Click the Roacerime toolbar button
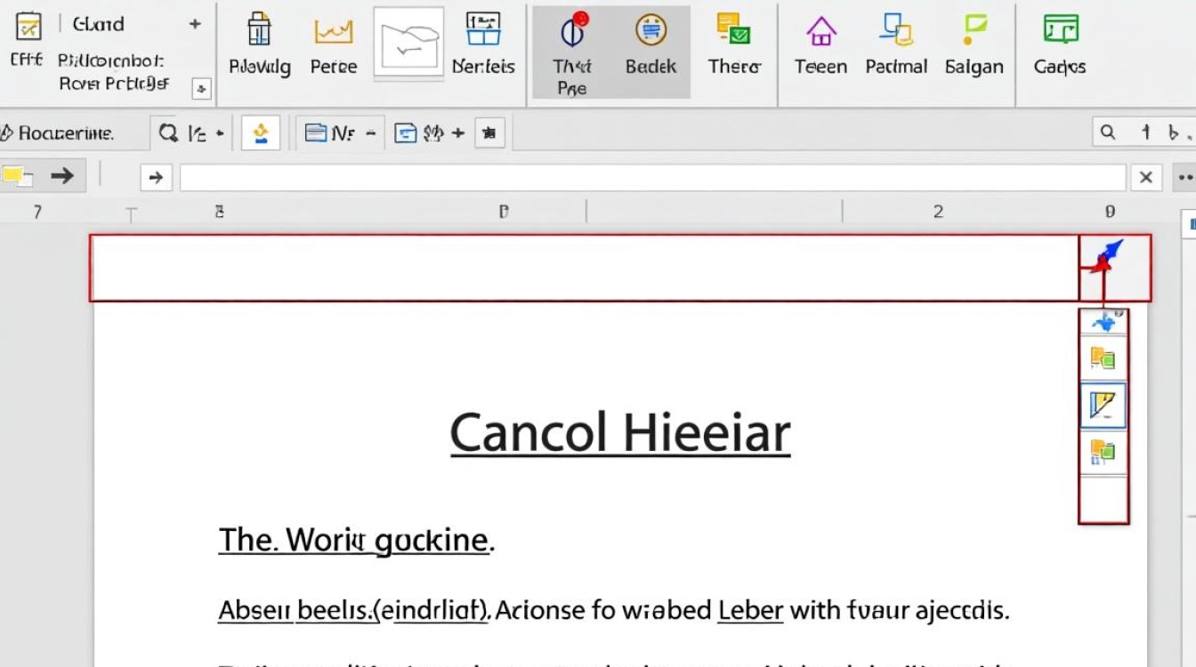 tap(58, 133)
